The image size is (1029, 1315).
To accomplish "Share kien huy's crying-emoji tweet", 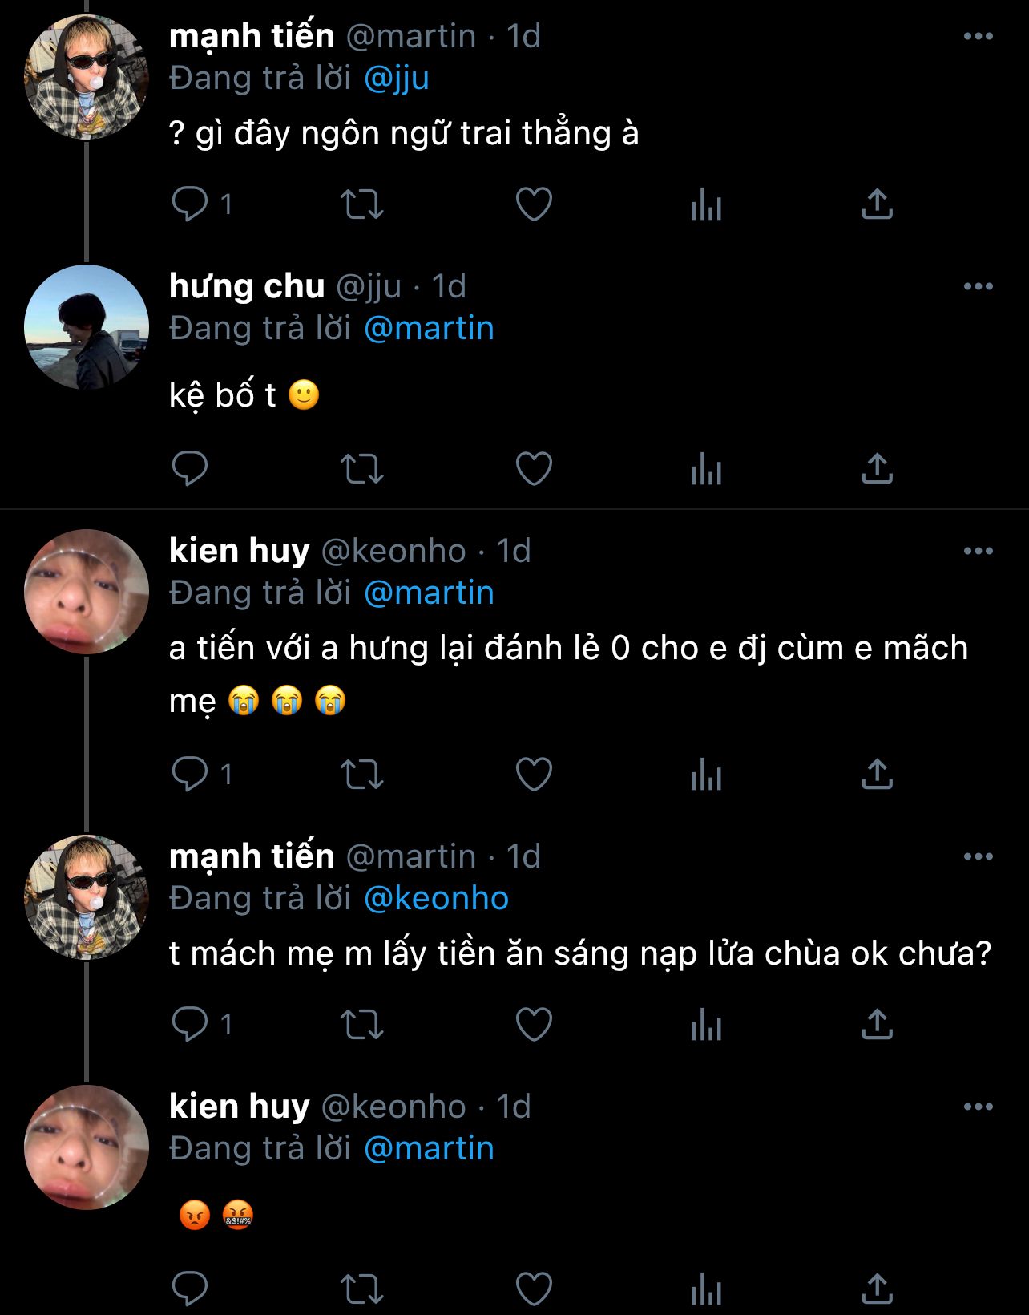I will (877, 775).
